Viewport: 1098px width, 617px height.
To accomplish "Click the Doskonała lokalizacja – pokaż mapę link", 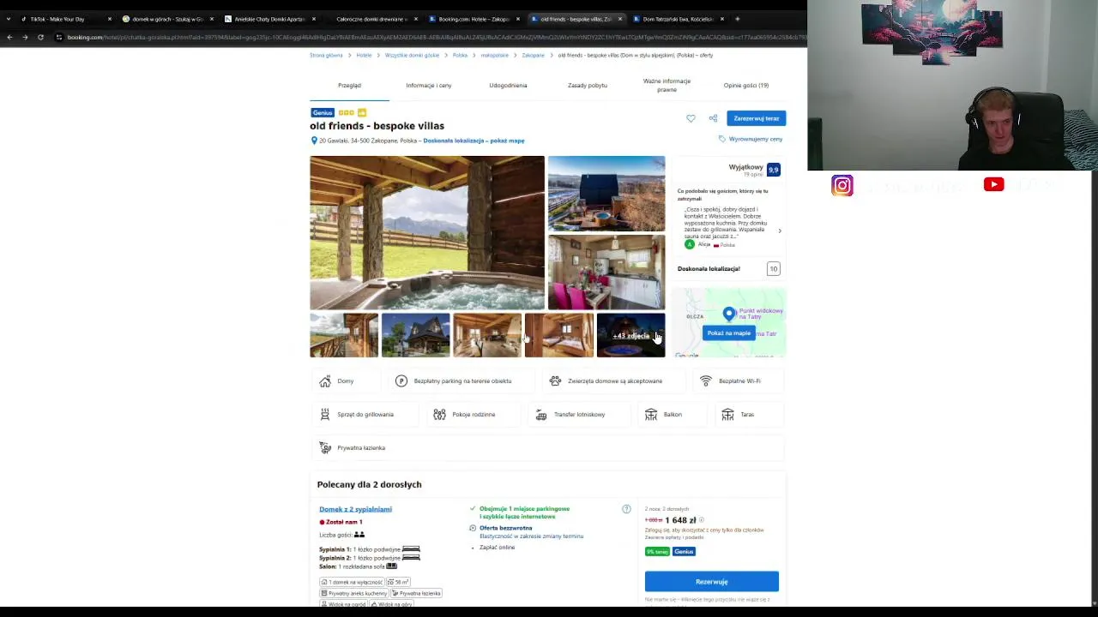I will (x=474, y=141).
